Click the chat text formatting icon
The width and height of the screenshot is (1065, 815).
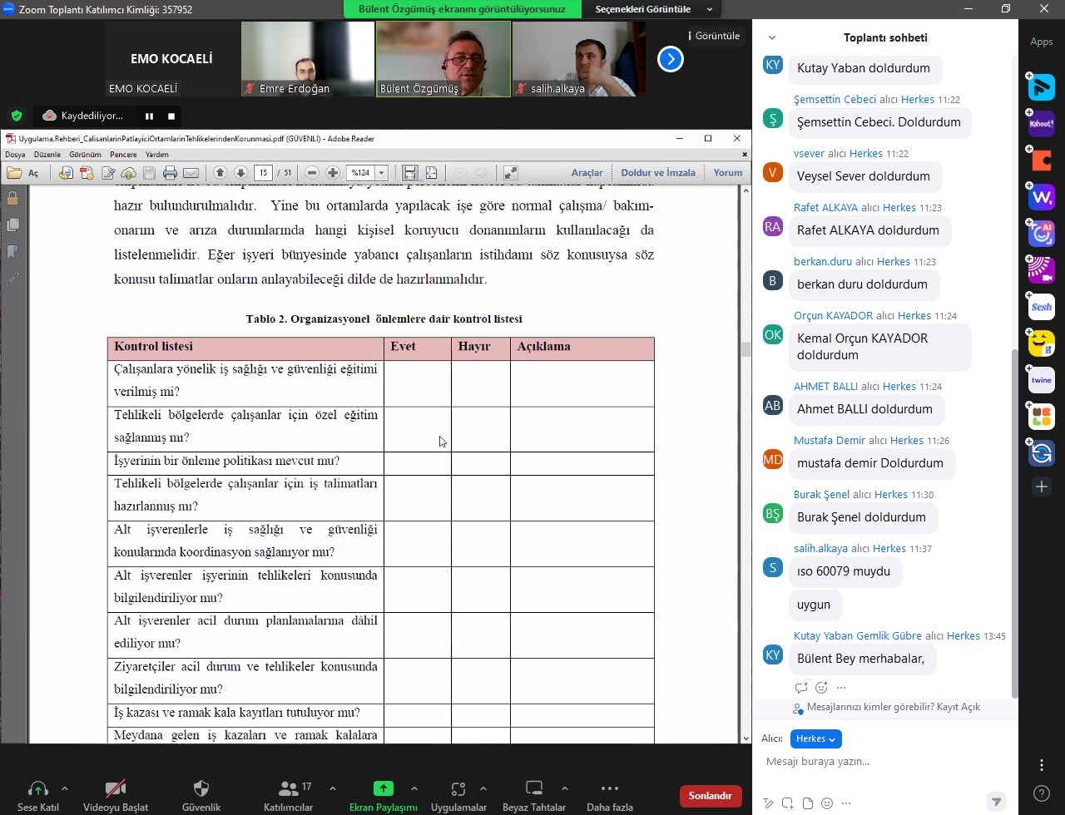click(769, 803)
